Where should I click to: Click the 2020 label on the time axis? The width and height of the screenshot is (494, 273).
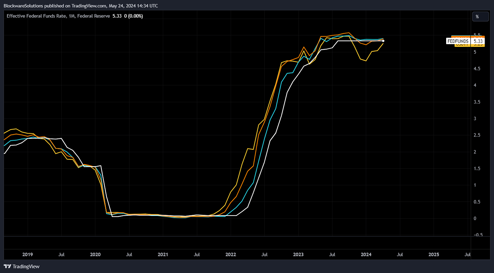95,254
